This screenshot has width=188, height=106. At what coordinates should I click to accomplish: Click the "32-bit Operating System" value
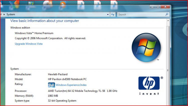(62, 100)
